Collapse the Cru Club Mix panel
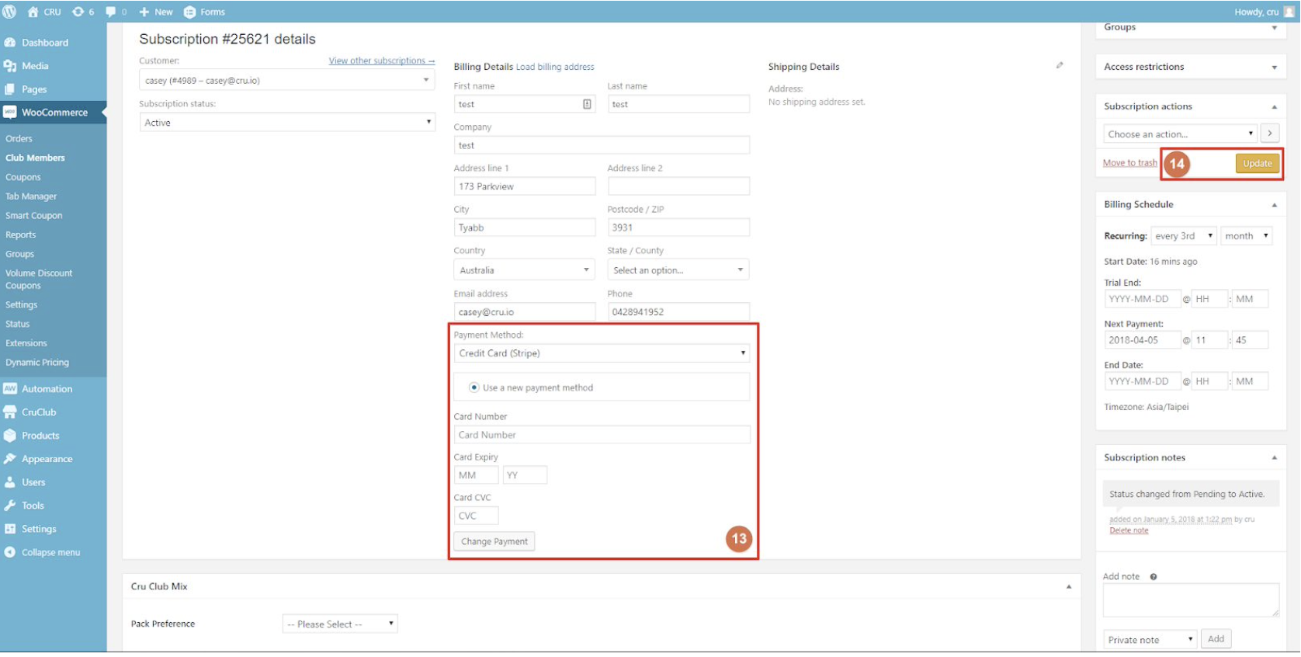This screenshot has width=1301, height=657. (x=1069, y=586)
